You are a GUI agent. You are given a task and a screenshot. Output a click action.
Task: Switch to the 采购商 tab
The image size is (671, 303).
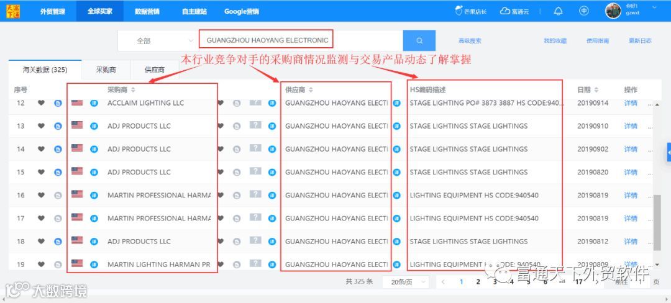[106, 70]
